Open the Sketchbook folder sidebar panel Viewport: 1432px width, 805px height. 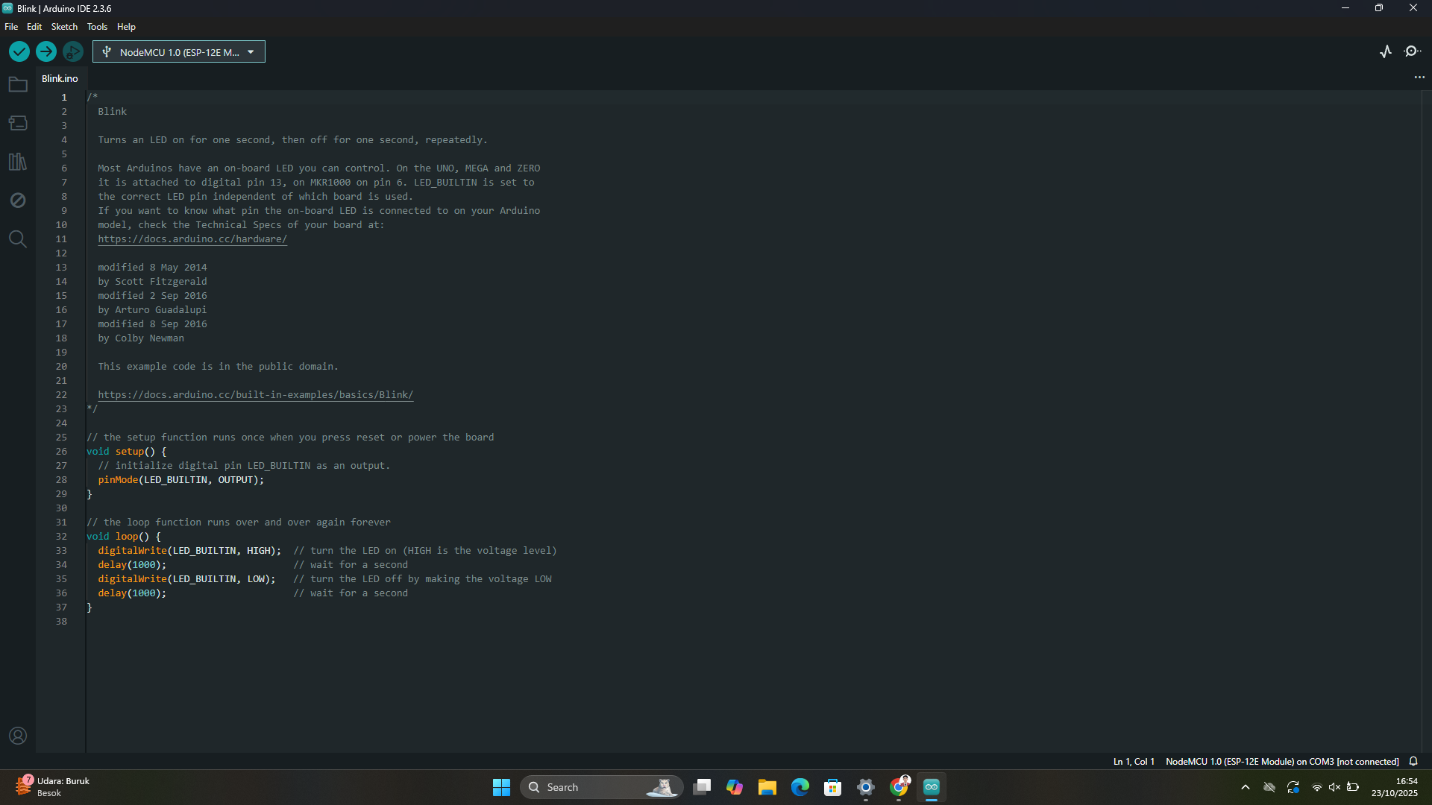[18, 84]
